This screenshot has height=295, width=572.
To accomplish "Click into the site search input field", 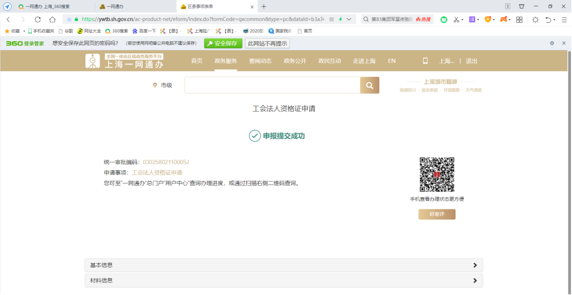I will tap(272, 85).
